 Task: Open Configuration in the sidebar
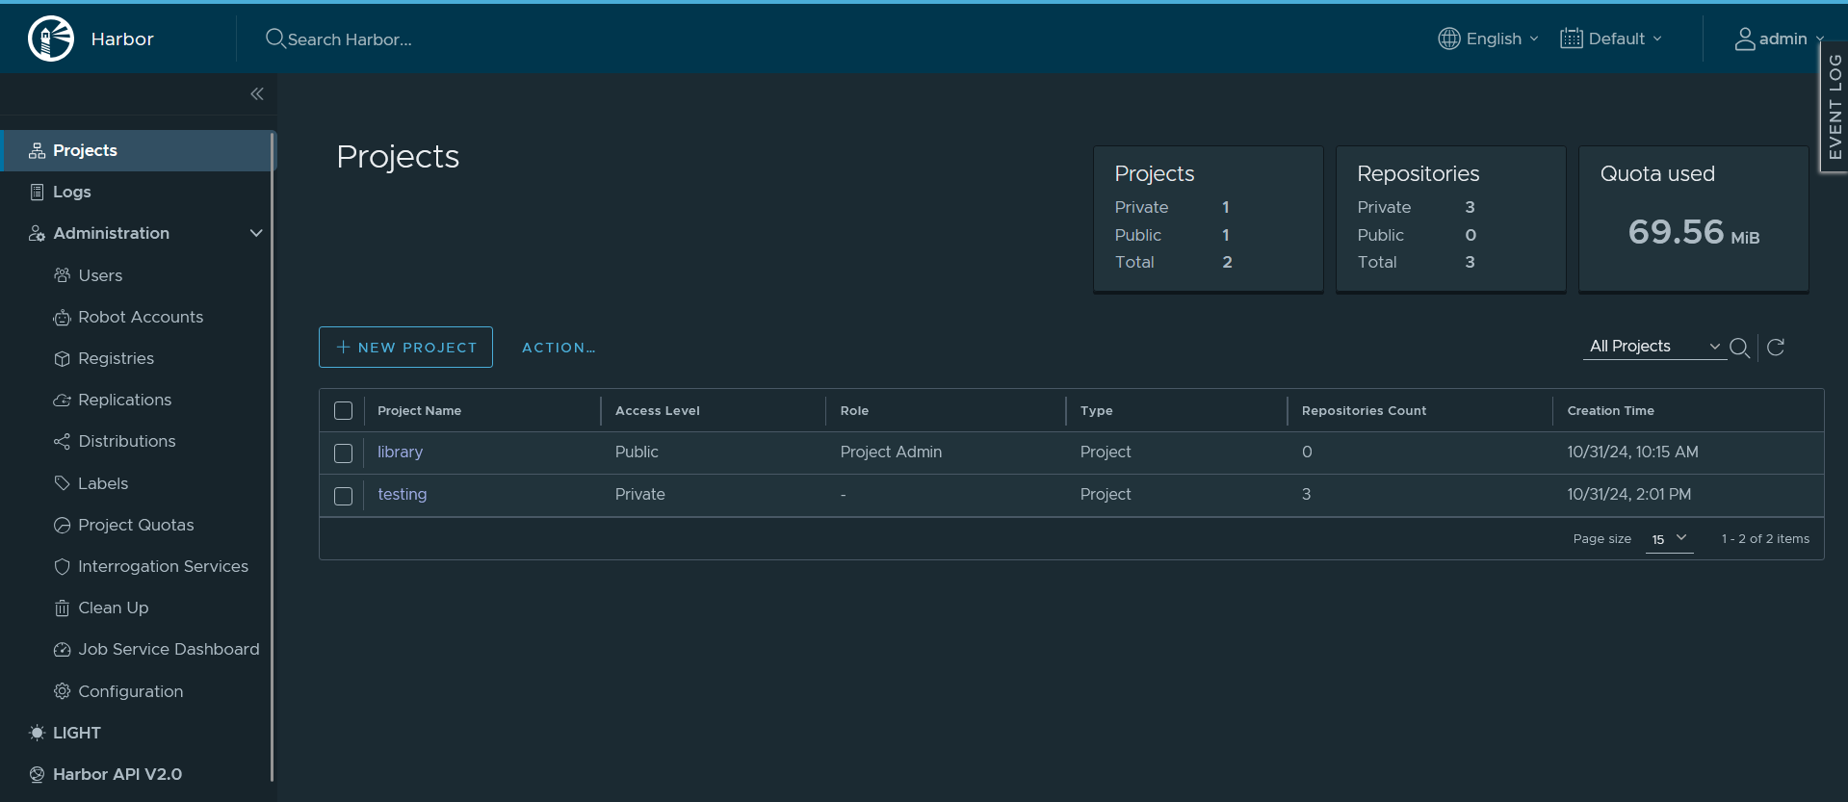[130, 691]
